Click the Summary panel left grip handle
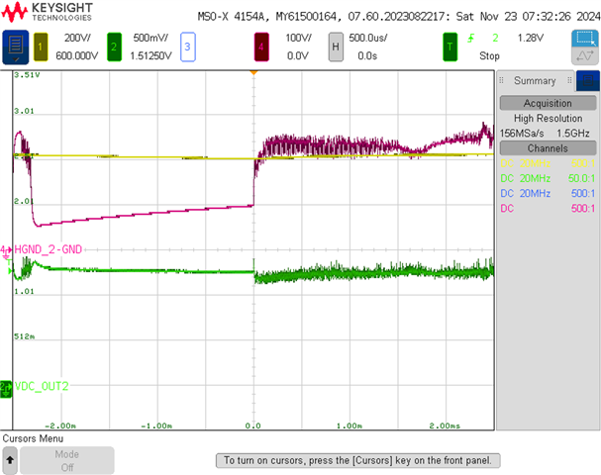 (x=501, y=80)
